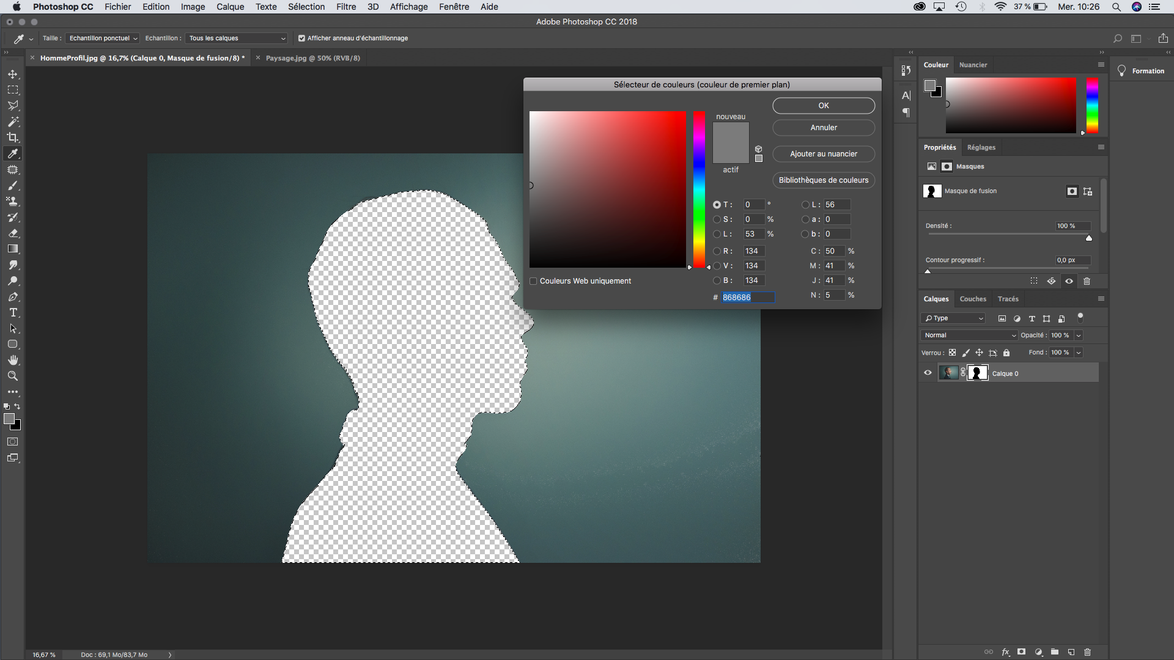Click the link layers icon in Calque 0
Viewport: 1174px width, 660px height.
(x=964, y=373)
